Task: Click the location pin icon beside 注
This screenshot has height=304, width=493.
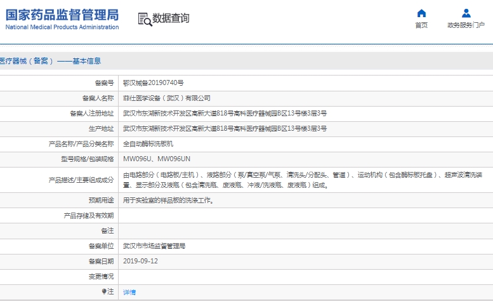Action: (x=104, y=291)
